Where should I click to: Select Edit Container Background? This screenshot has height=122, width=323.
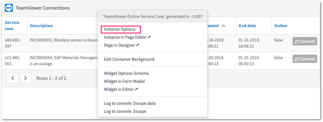coord(129,59)
